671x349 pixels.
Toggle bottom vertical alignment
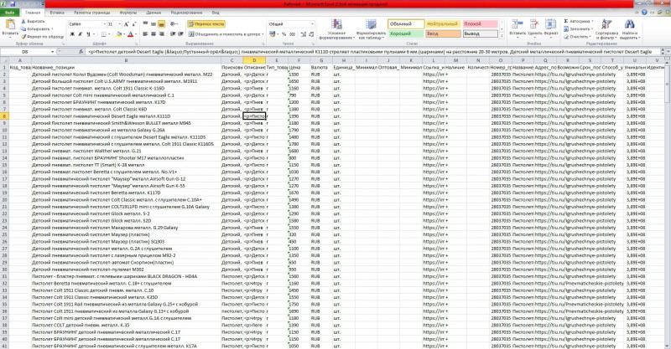161,24
